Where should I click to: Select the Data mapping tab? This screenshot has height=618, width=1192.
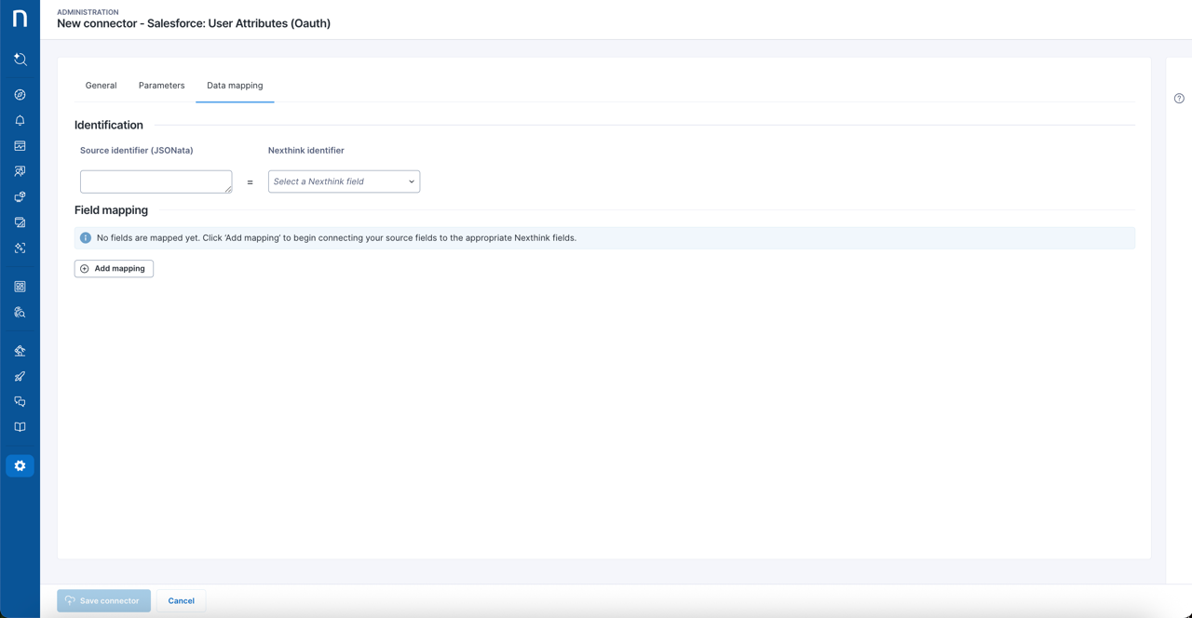click(235, 86)
